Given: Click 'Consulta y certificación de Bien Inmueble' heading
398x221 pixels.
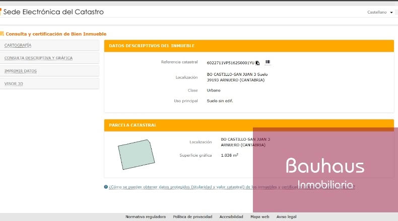Looking at the screenshot, I should (56, 34).
